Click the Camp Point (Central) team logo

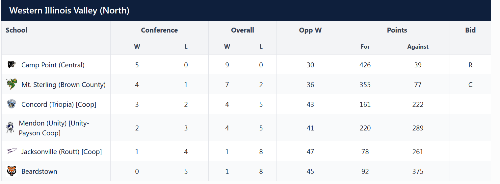(x=12, y=64)
